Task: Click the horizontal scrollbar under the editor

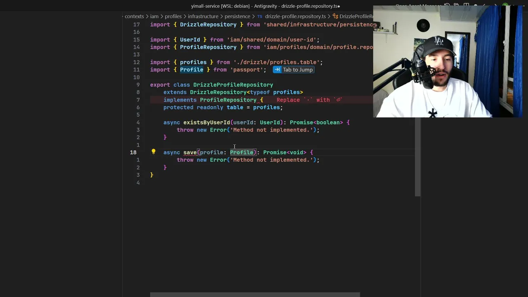Action: (255, 295)
